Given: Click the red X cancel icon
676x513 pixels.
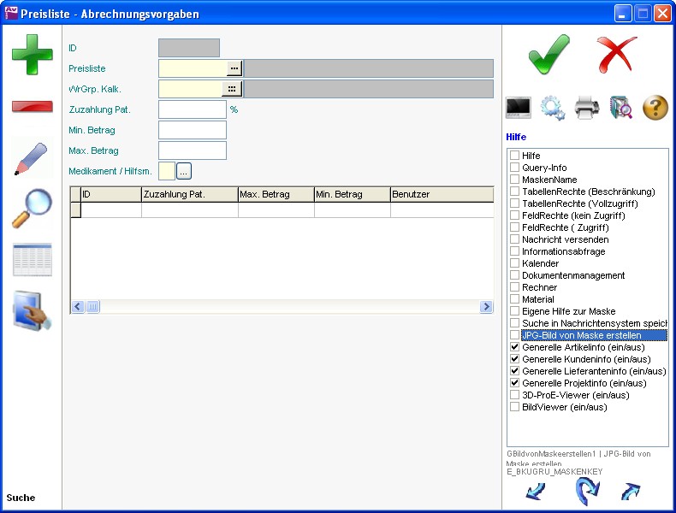Looking at the screenshot, I should [x=616, y=55].
